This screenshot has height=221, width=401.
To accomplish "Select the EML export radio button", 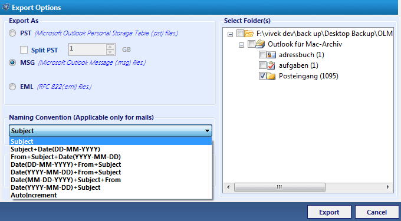I will [x=12, y=87].
